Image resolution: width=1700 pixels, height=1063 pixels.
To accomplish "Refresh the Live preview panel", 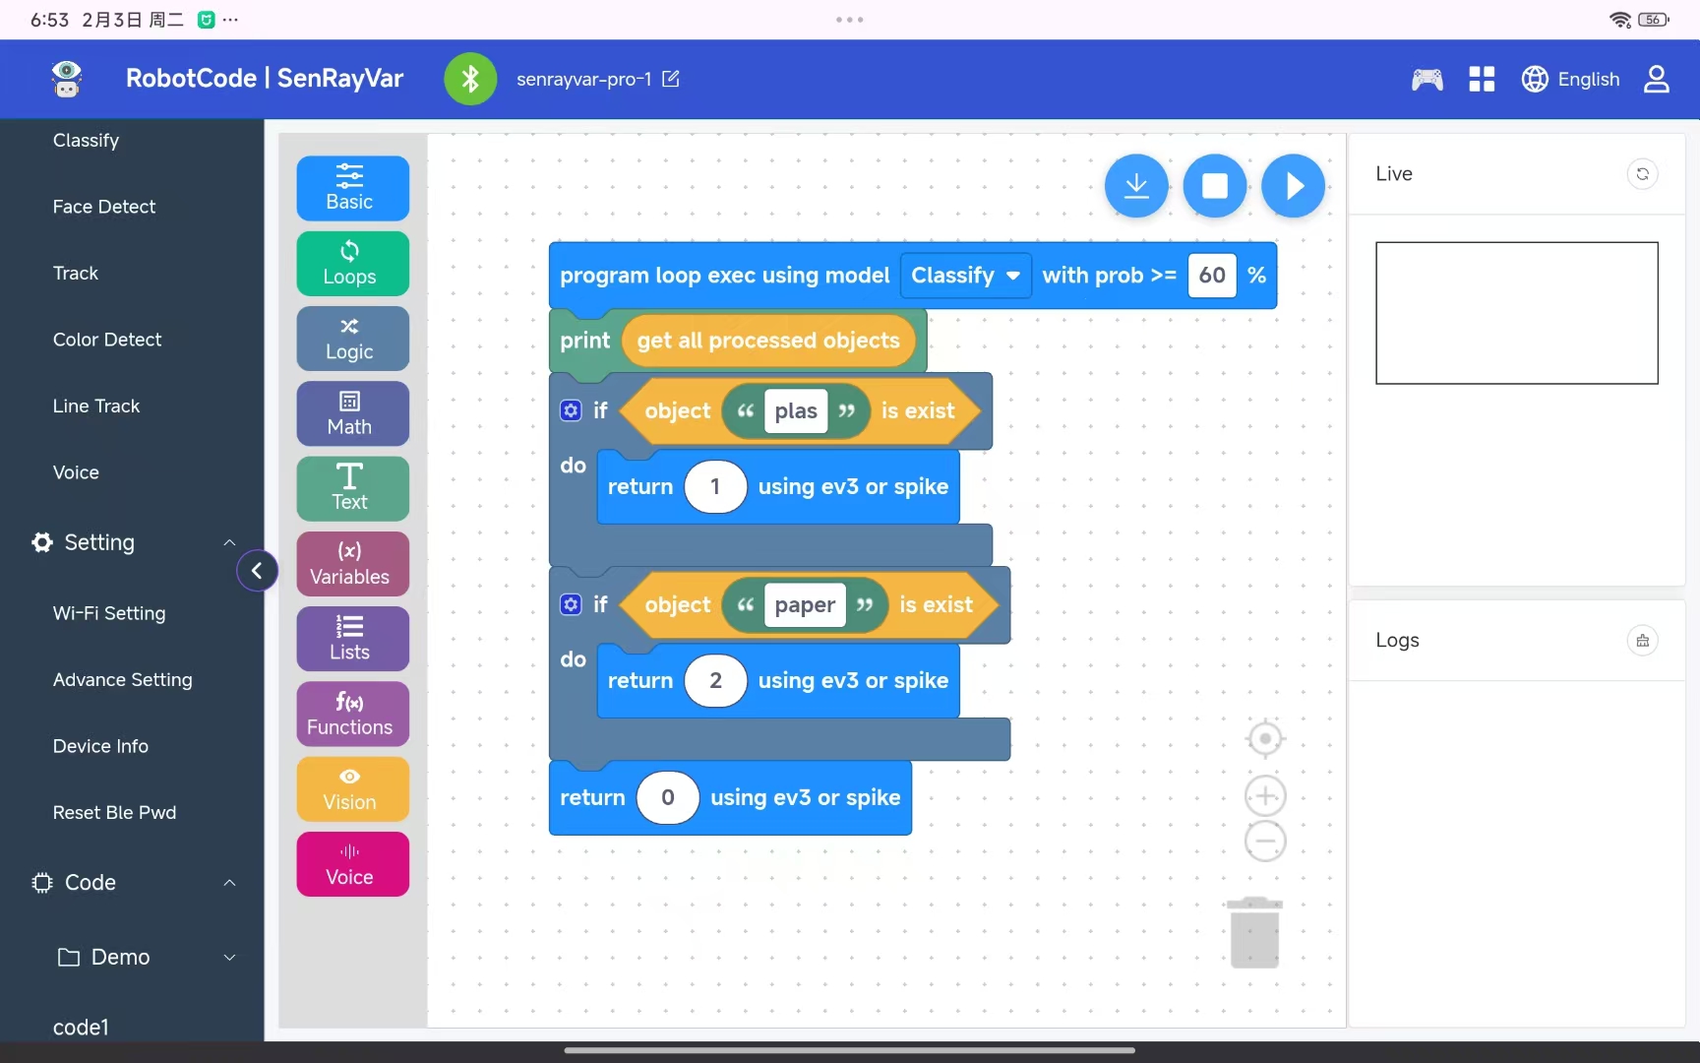I will point(1642,174).
